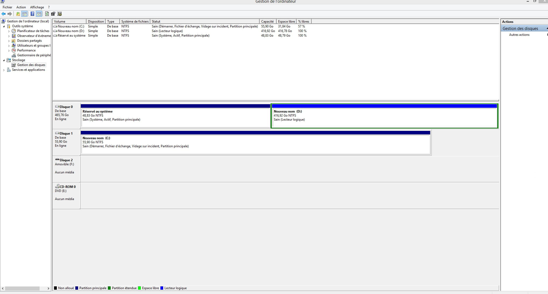
Task: Open the Action menu
Action: tap(21, 7)
